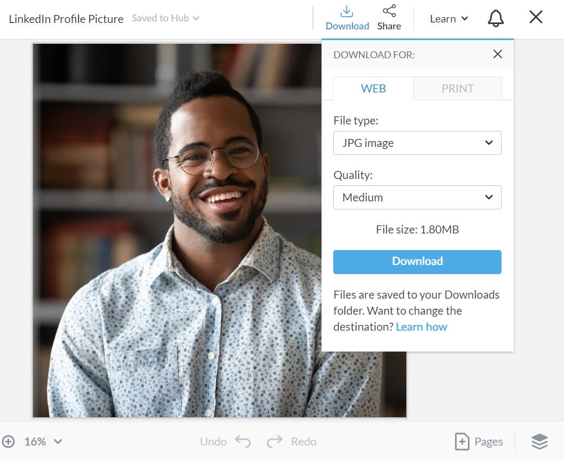Screen dimensions: 564x460
Task: Click the blue Download button
Action: [x=417, y=262]
